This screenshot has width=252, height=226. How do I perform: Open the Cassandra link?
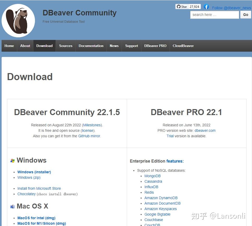tap(153, 181)
